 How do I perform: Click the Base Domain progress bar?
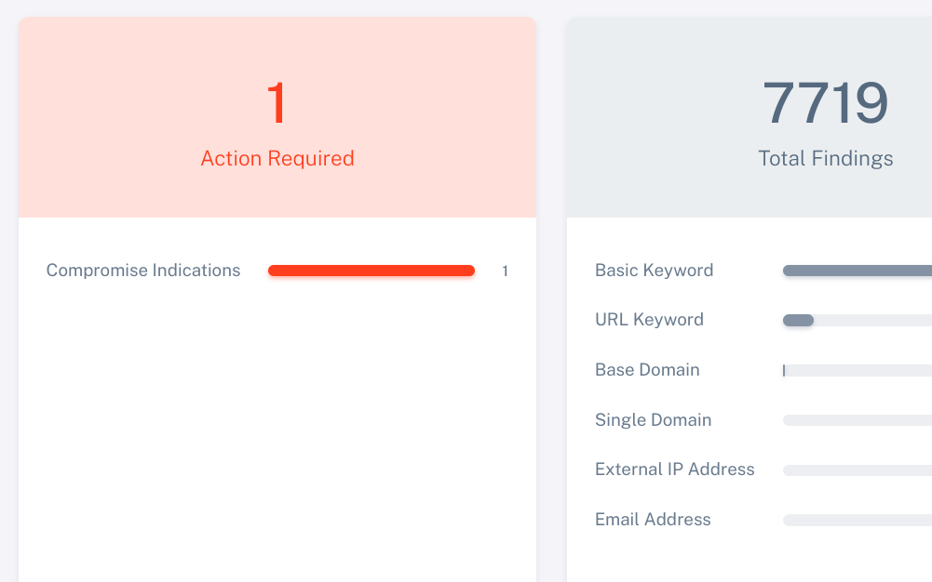coord(858,370)
